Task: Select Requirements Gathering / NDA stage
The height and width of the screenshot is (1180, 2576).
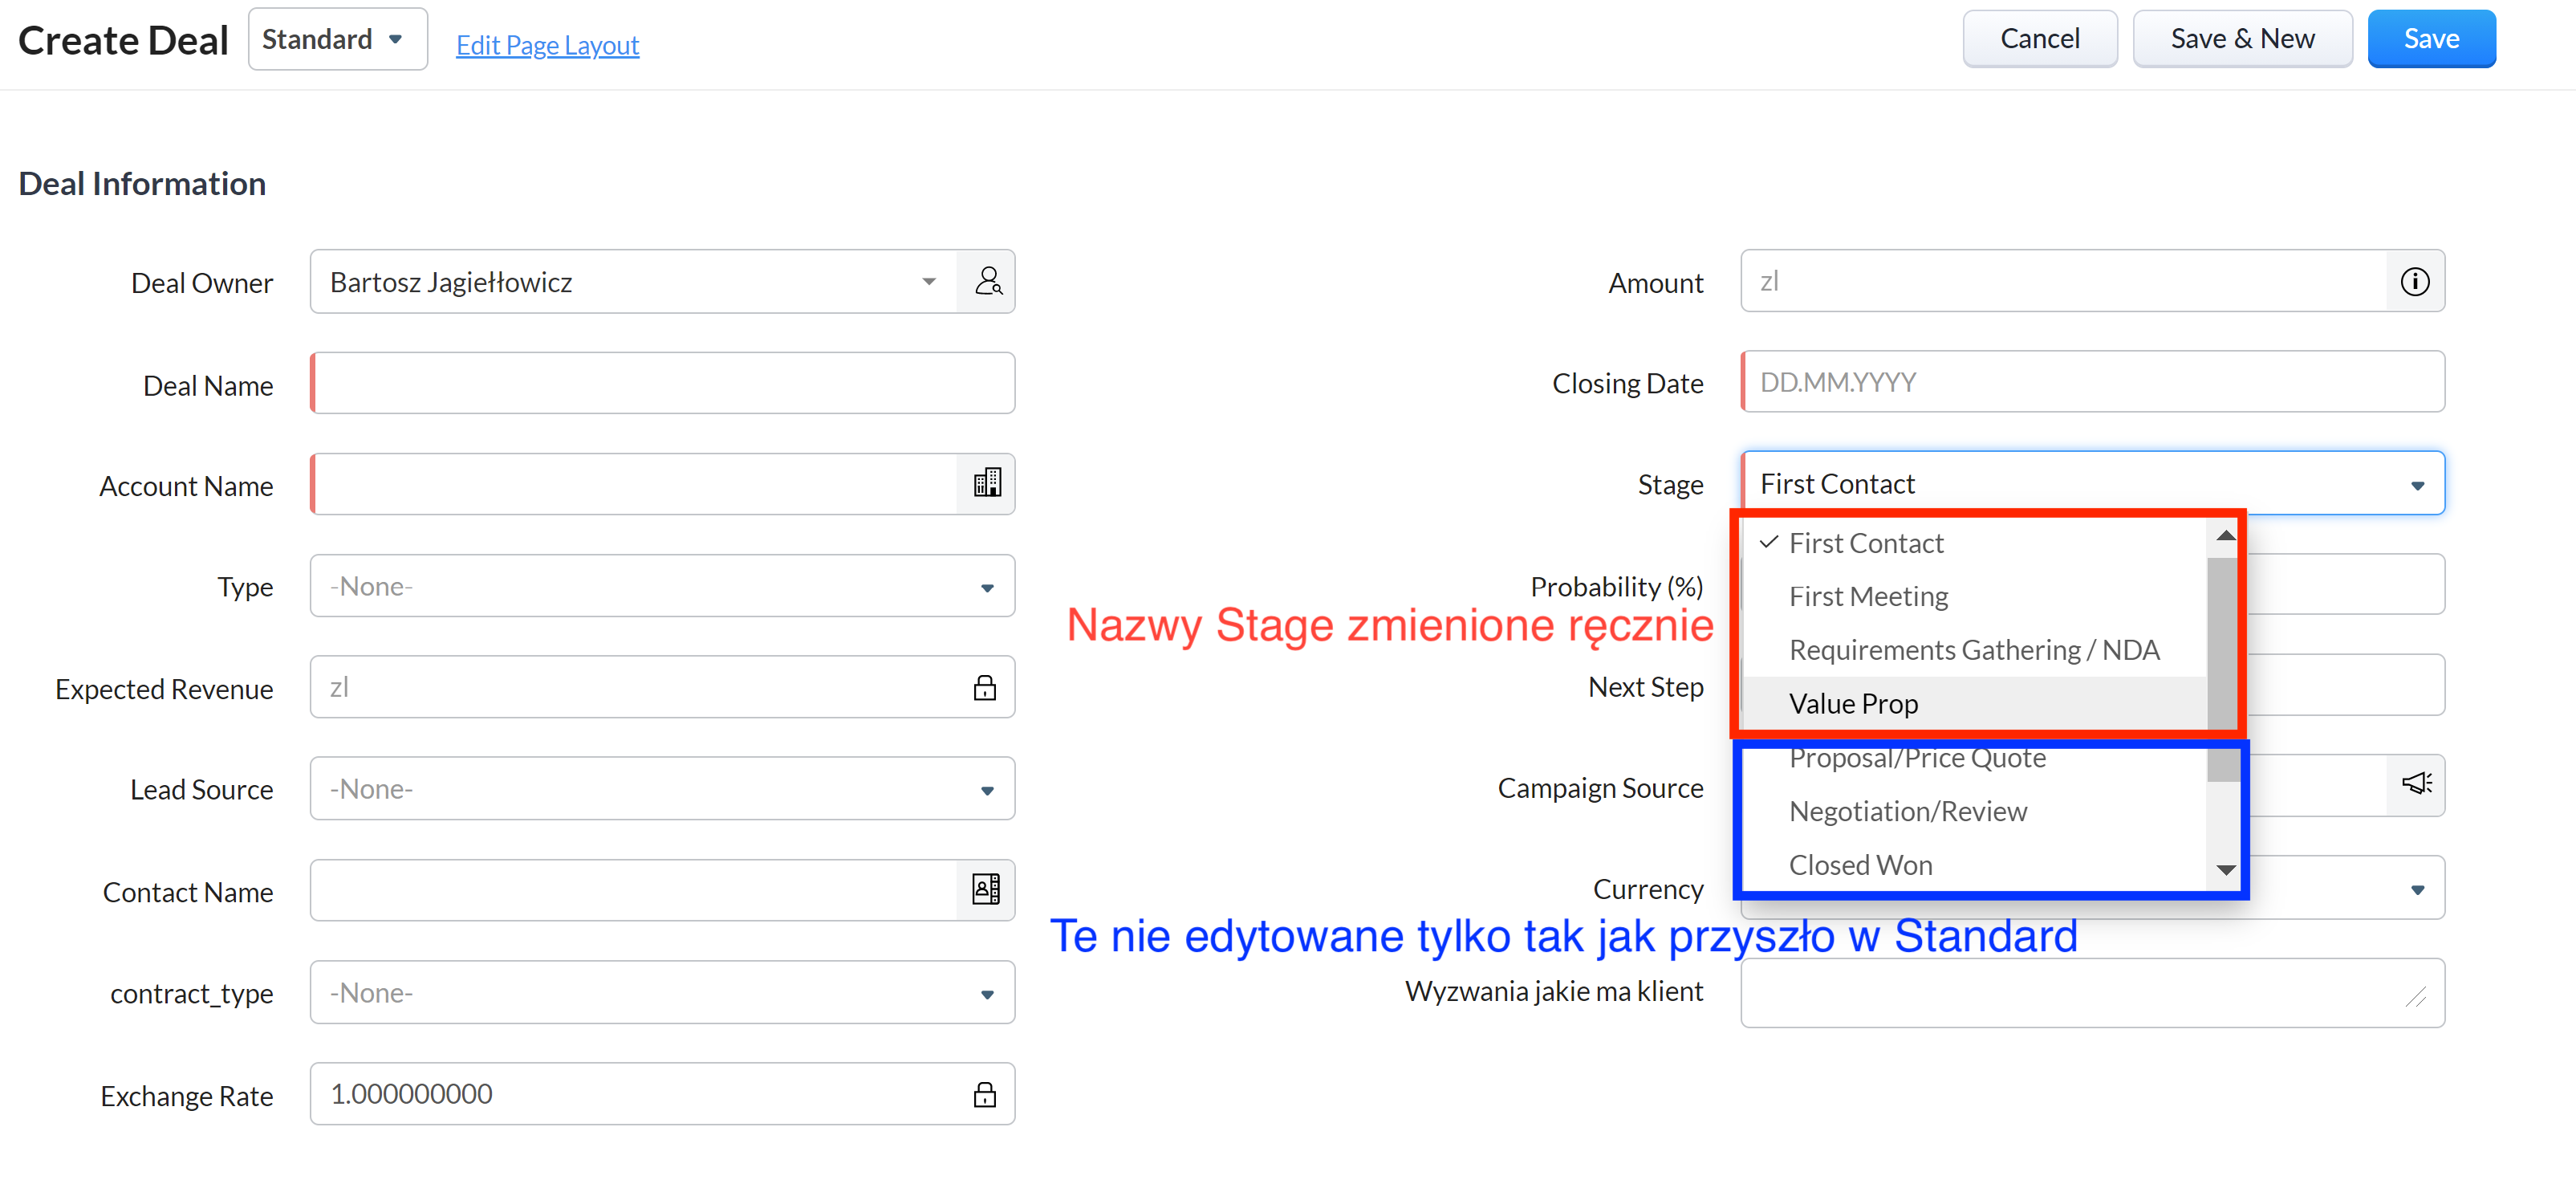Action: (x=1973, y=651)
